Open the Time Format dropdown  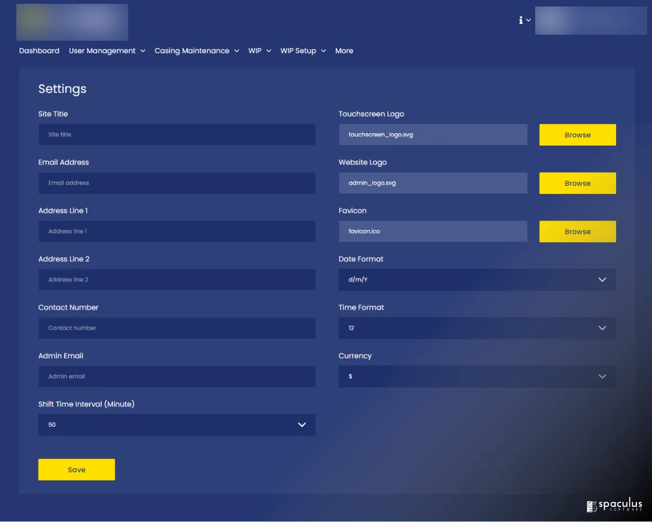coord(477,328)
